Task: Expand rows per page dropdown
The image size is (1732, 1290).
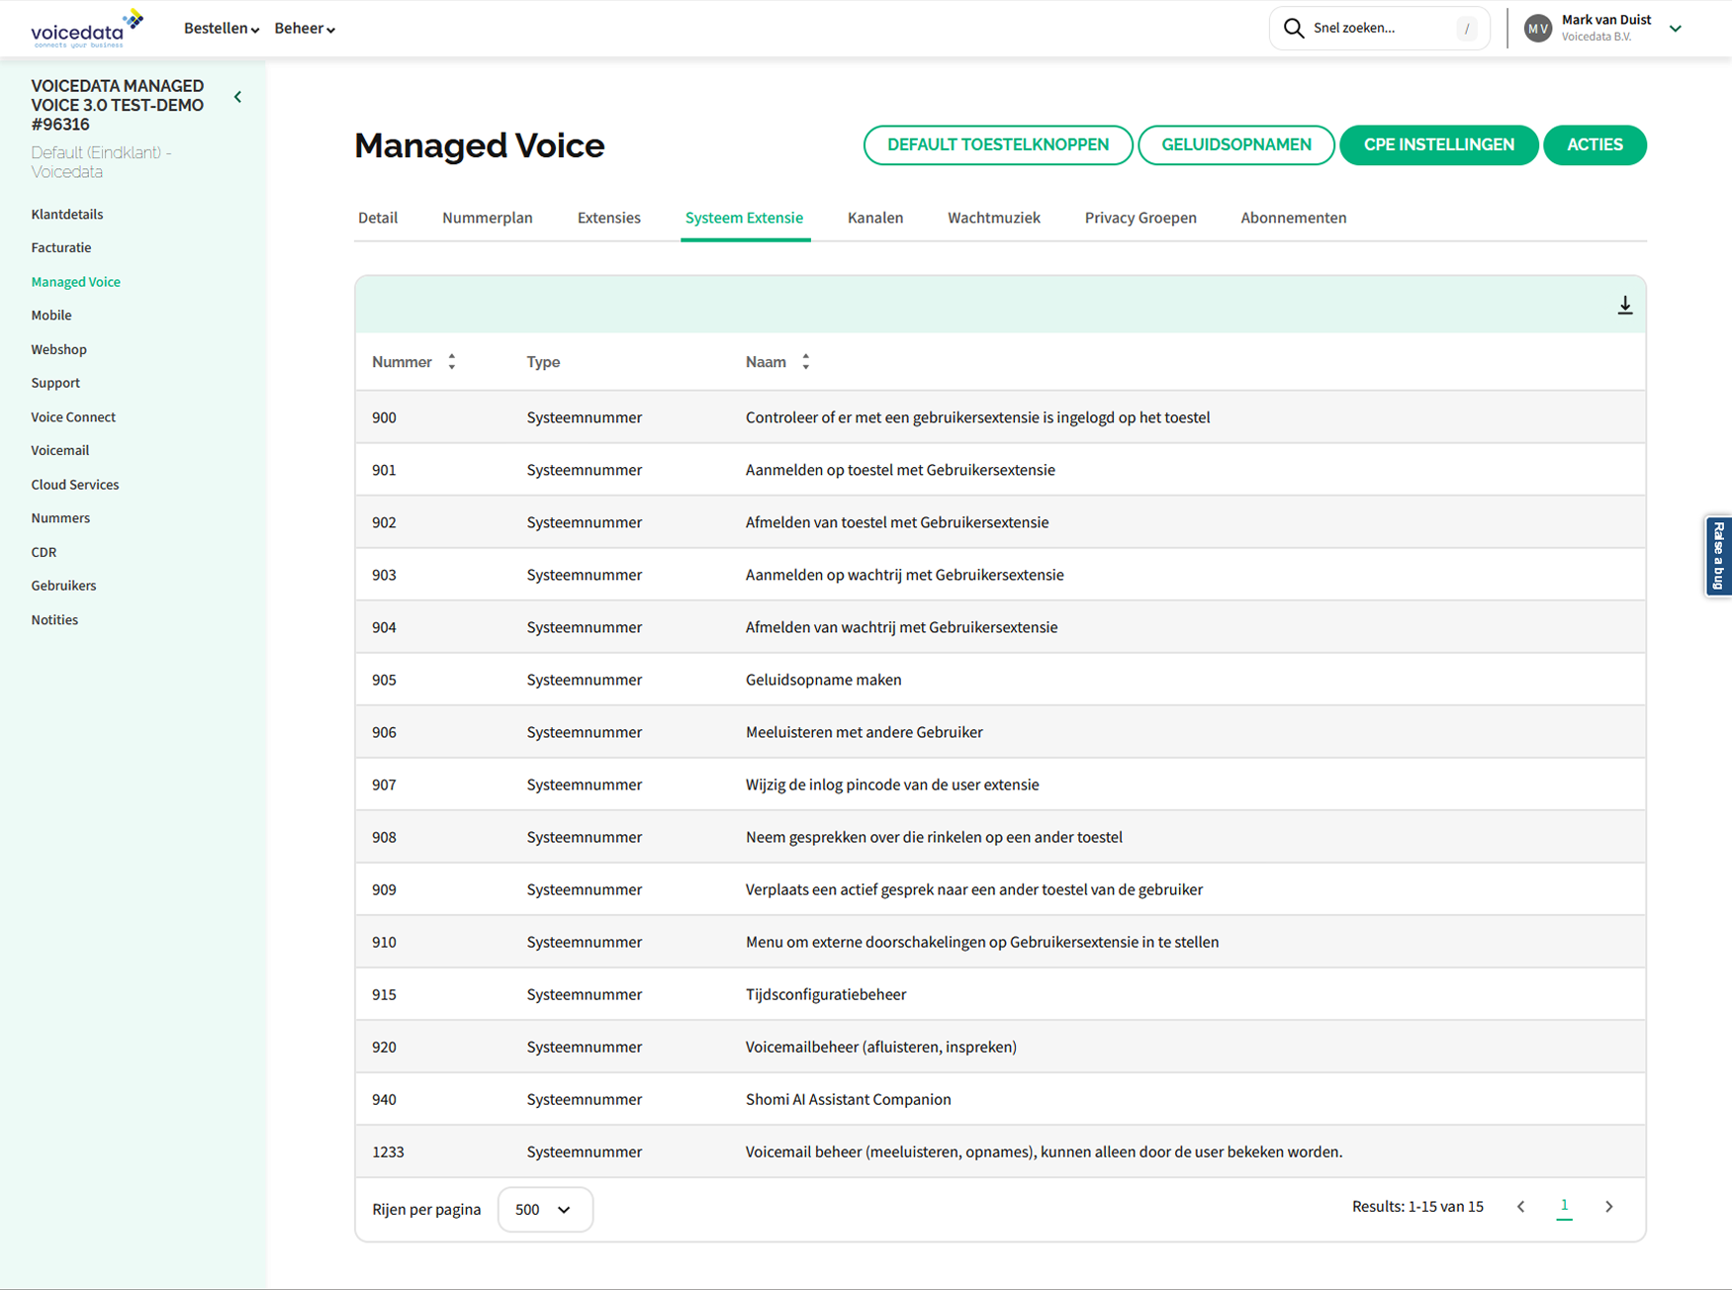Action: point(545,1210)
